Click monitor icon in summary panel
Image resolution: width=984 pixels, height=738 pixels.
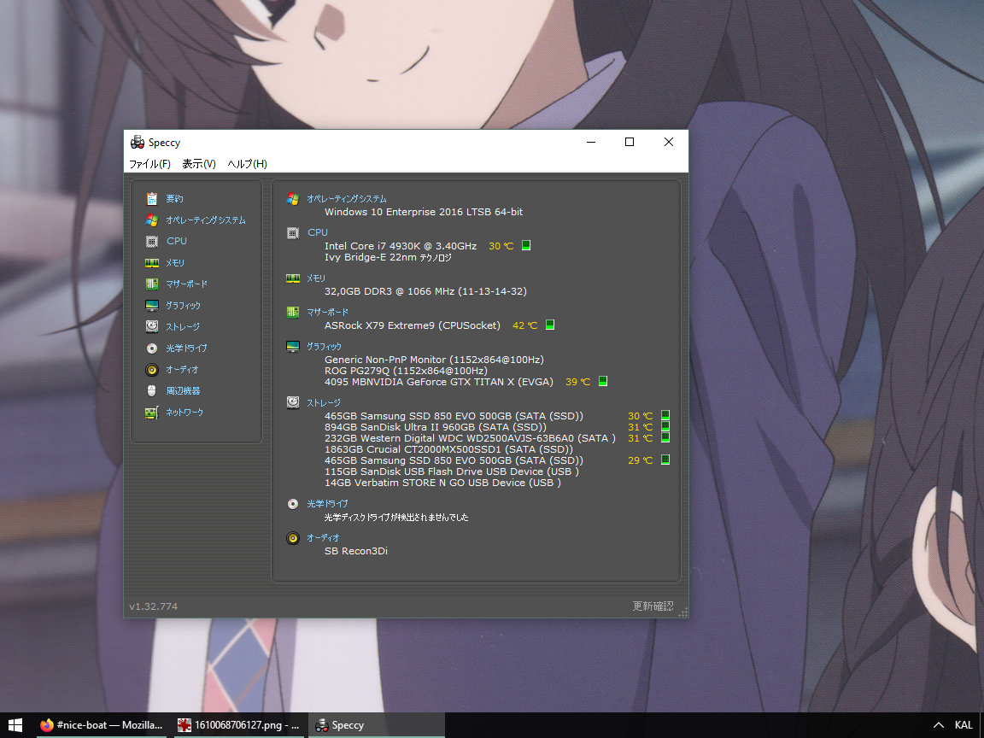click(293, 347)
